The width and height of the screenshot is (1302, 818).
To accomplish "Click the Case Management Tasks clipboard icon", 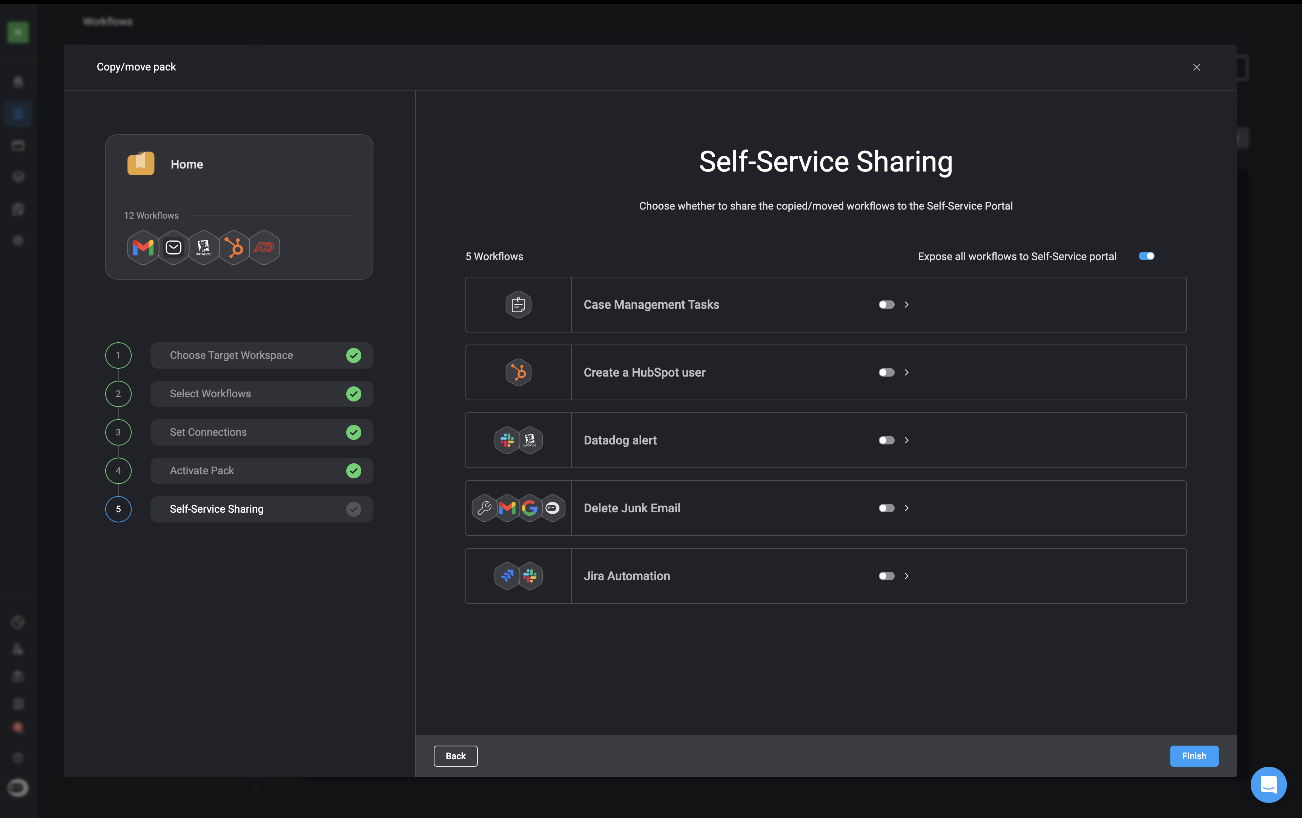I will (518, 305).
